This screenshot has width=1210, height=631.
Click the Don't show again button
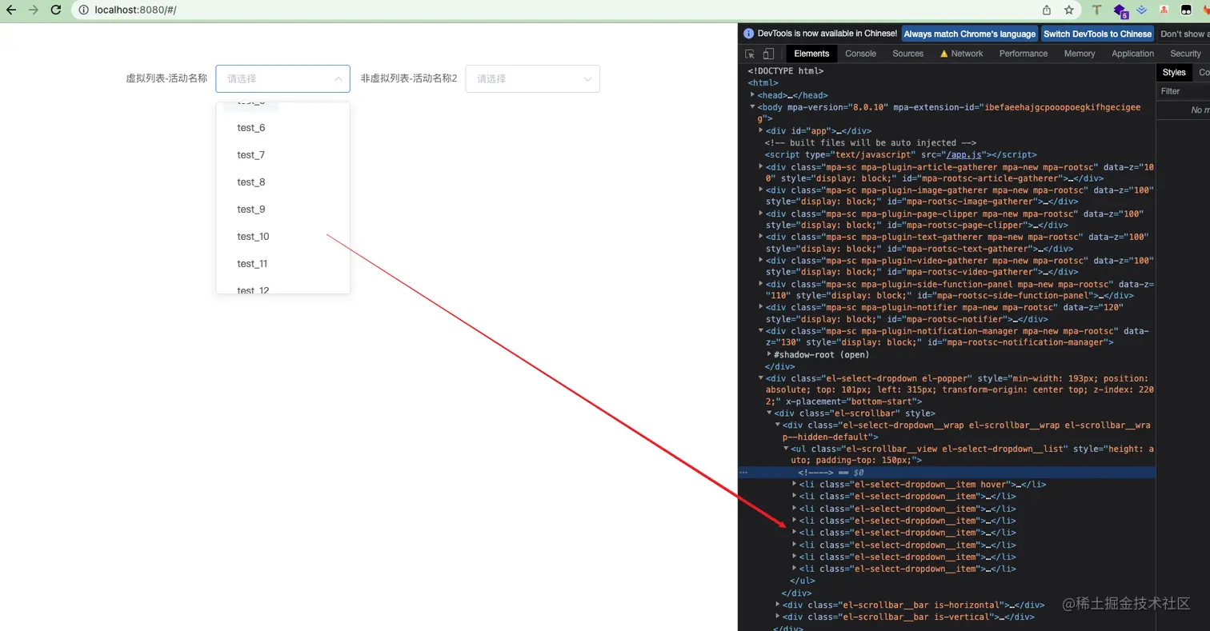(1184, 34)
